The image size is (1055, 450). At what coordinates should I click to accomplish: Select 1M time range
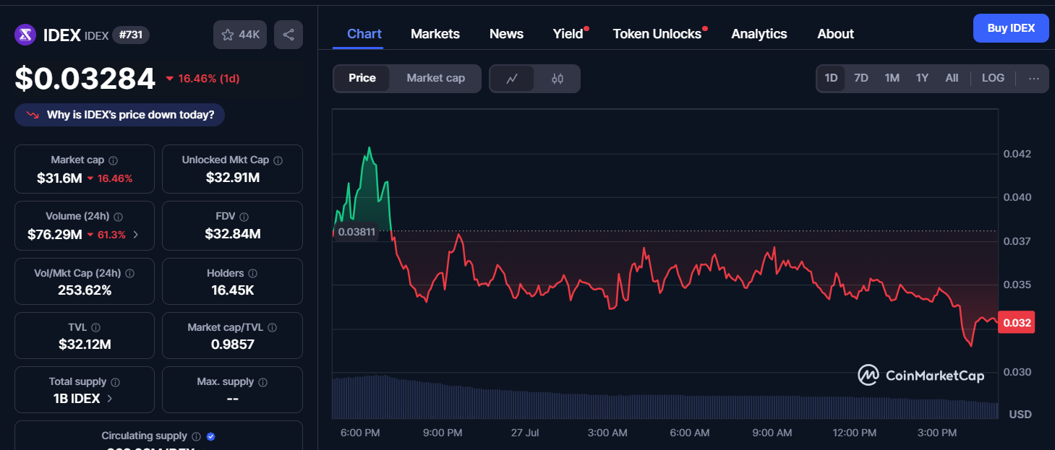click(x=892, y=78)
